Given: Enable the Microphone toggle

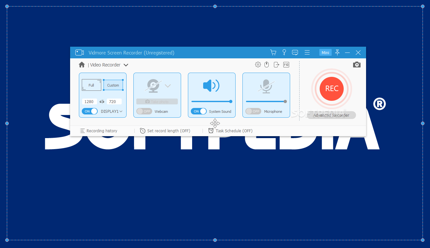Looking at the screenshot, I should [x=253, y=111].
